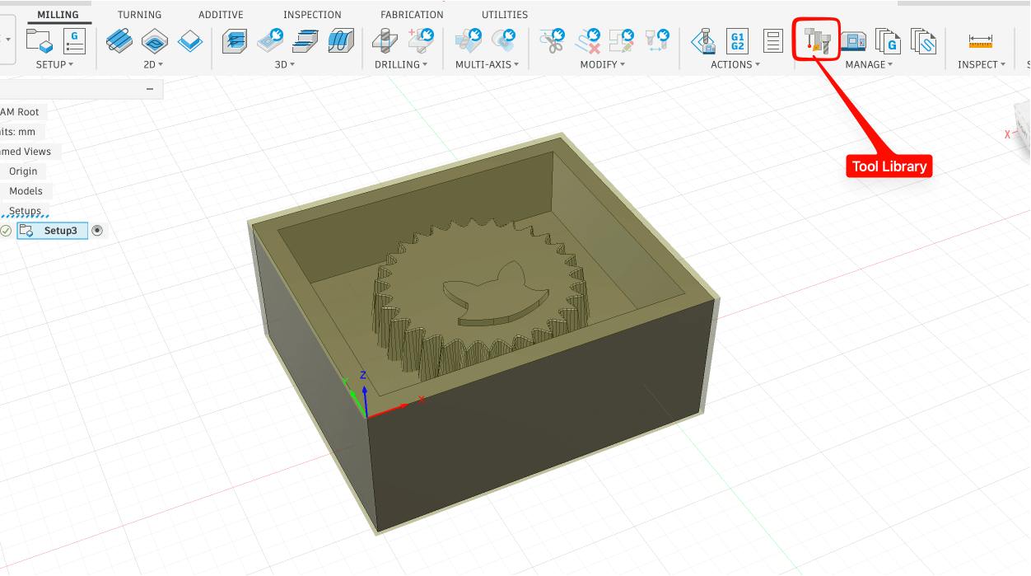Expand the 3D dropdown menu
The height and width of the screenshot is (576, 1031).
(285, 64)
